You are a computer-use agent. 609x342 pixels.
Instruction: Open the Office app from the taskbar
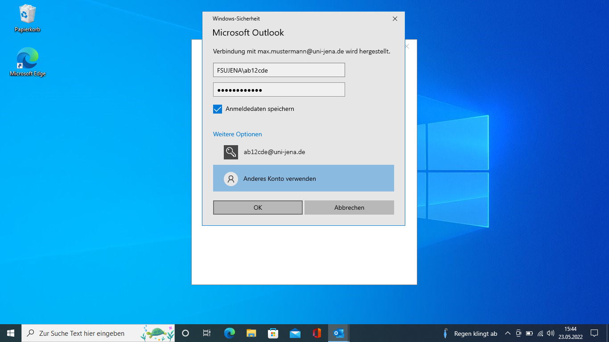point(317,333)
